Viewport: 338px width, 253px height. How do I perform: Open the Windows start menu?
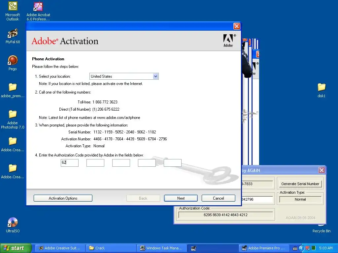[16, 248]
